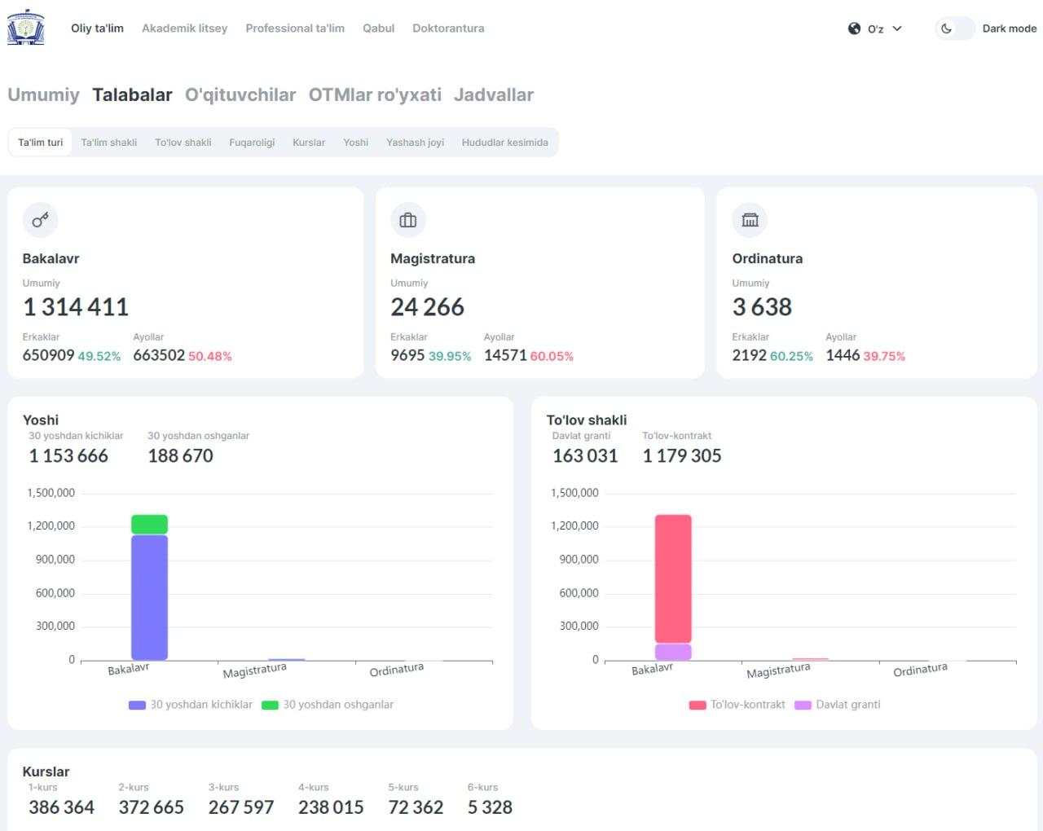This screenshot has width=1043, height=831.
Task: Click the briefcase icon on Magistratura card
Action: click(x=408, y=220)
